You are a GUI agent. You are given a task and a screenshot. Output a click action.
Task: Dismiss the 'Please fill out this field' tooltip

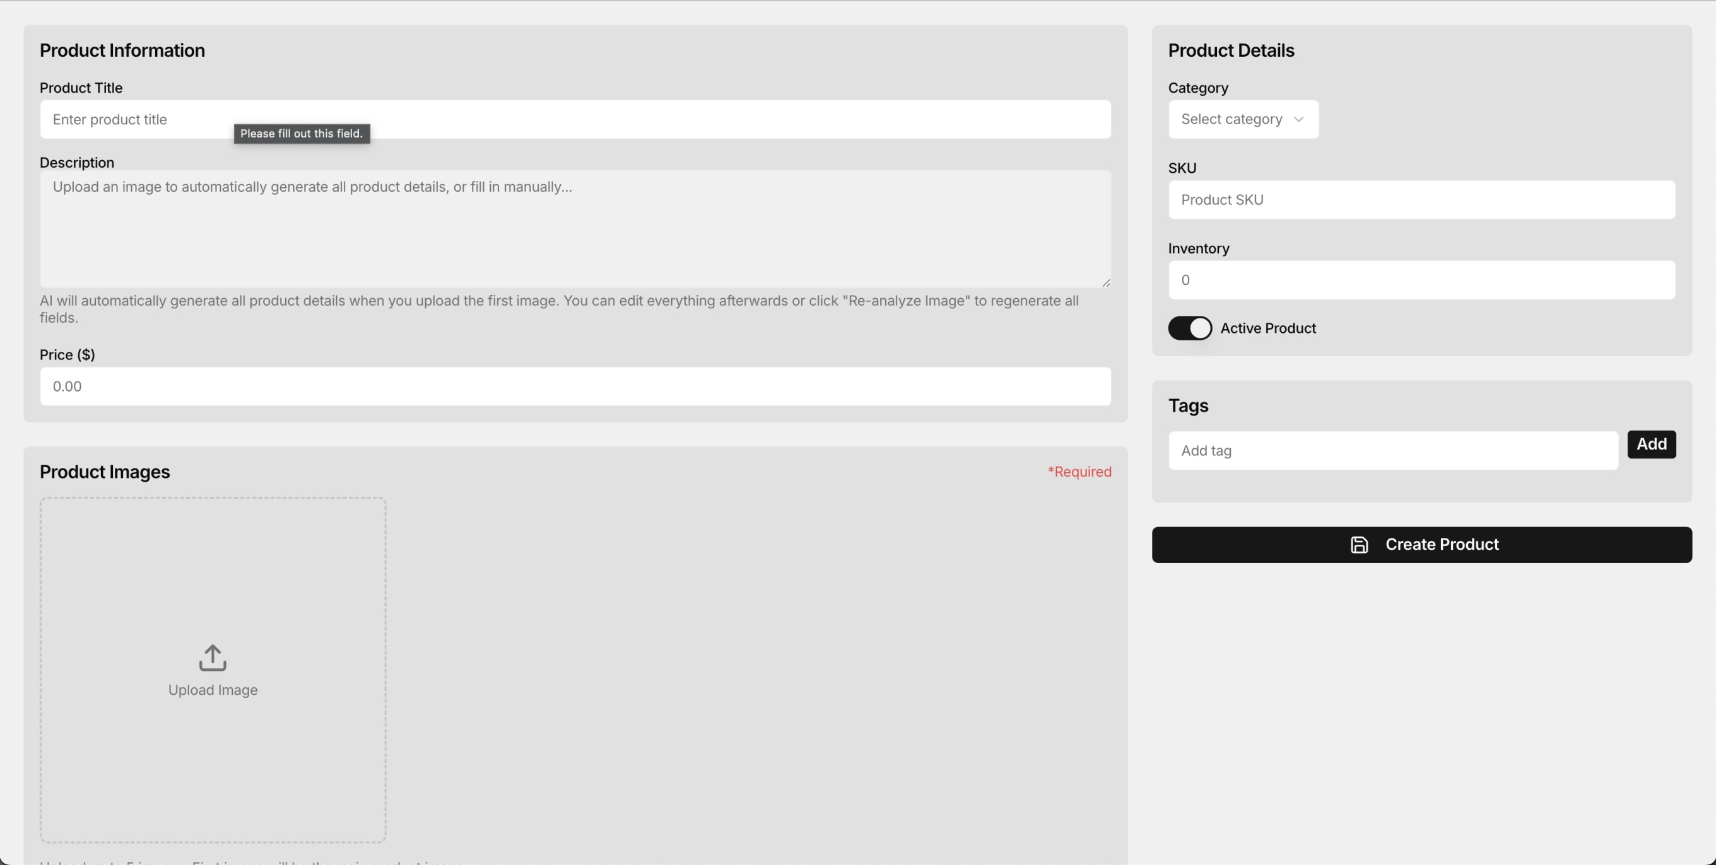click(301, 134)
